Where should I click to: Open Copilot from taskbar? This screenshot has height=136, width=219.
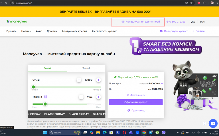pyautogui.click(x=92, y=133)
